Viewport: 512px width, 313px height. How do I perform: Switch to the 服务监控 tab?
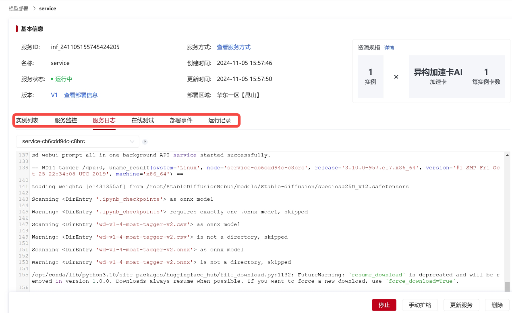click(66, 120)
